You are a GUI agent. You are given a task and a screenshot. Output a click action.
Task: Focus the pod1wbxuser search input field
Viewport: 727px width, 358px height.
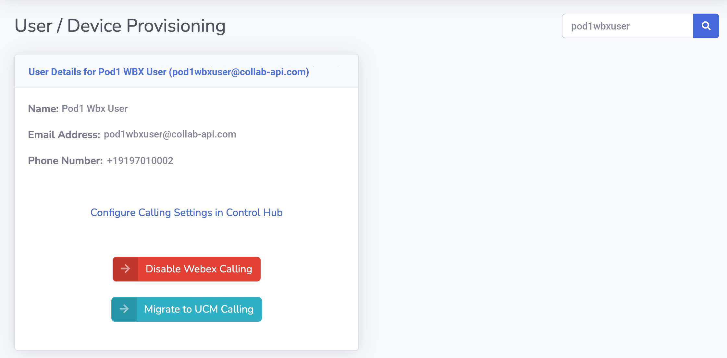(628, 26)
